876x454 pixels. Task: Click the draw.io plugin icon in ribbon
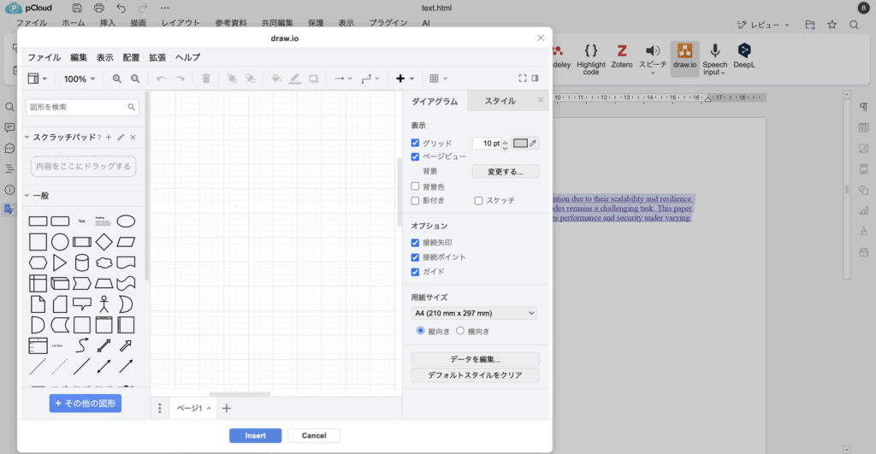point(684,53)
